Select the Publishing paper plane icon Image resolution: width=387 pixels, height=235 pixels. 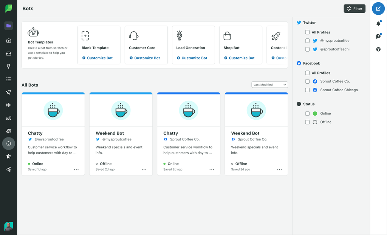(8, 92)
